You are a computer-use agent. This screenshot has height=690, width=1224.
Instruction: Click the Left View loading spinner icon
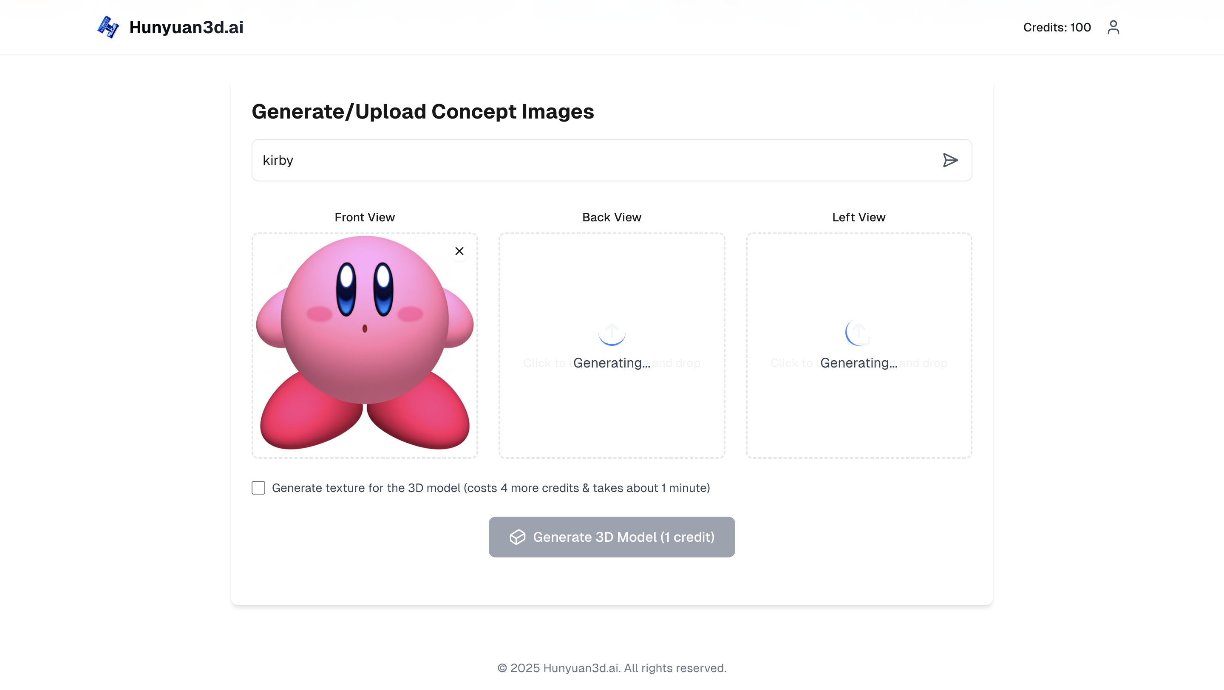858,332
